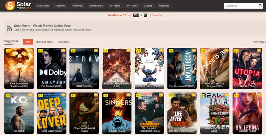The width and height of the screenshot is (266, 135).
Task: Open Sinners (2025) poster
Action: click(117, 113)
